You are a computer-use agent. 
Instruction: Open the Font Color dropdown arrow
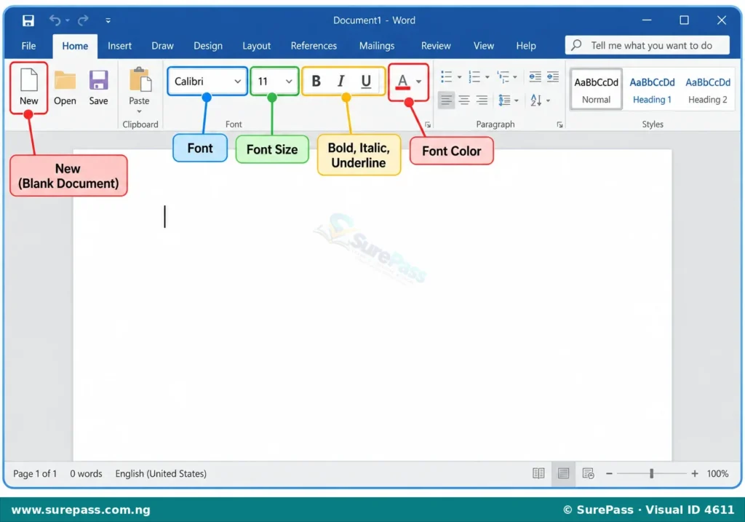pos(418,82)
